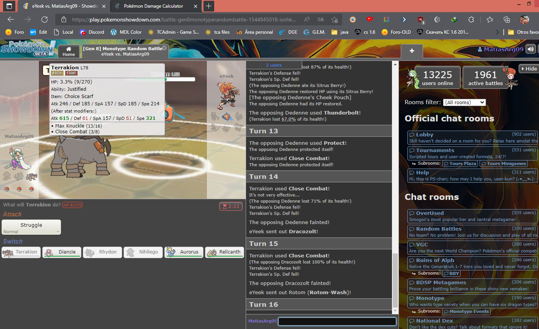Close the Monotype Random Battle tab
Screen dimensions: 539x329
tap(164, 48)
